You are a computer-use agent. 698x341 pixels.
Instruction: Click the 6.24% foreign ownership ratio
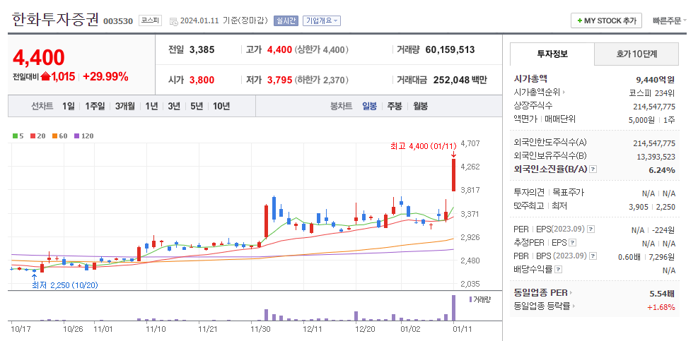662,170
